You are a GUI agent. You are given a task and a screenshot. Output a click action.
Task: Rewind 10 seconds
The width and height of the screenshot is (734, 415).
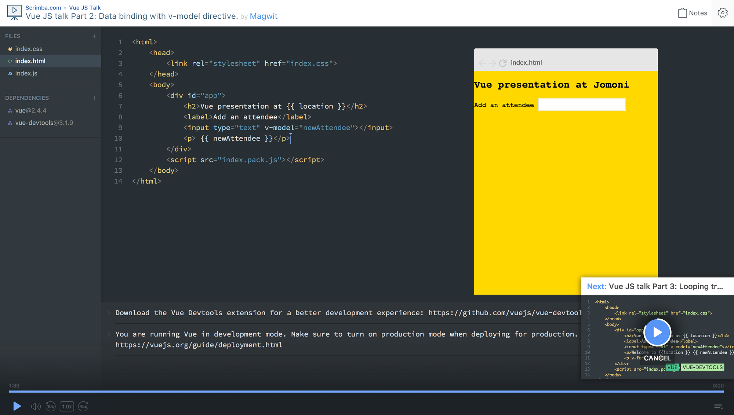pos(51,406)
